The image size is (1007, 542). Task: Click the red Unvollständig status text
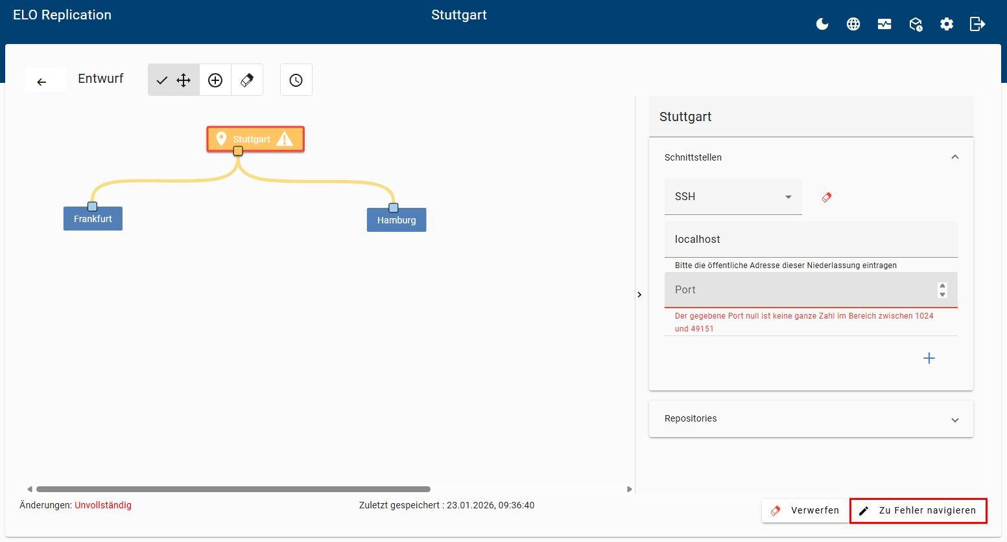coord(103,505)
